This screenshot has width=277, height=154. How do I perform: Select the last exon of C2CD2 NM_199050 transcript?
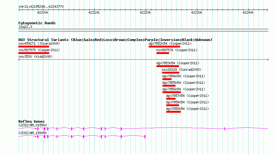(x=145, y=137)
